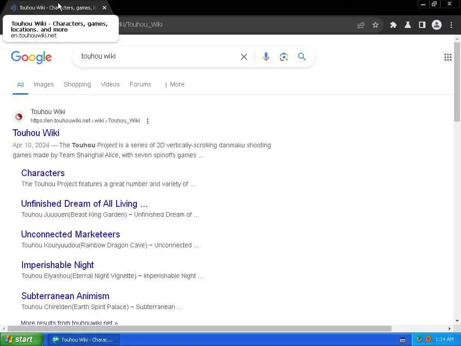Screen dimensions: 461x346
Task: Open the Characters sitelink
Action: coord(43,173)
